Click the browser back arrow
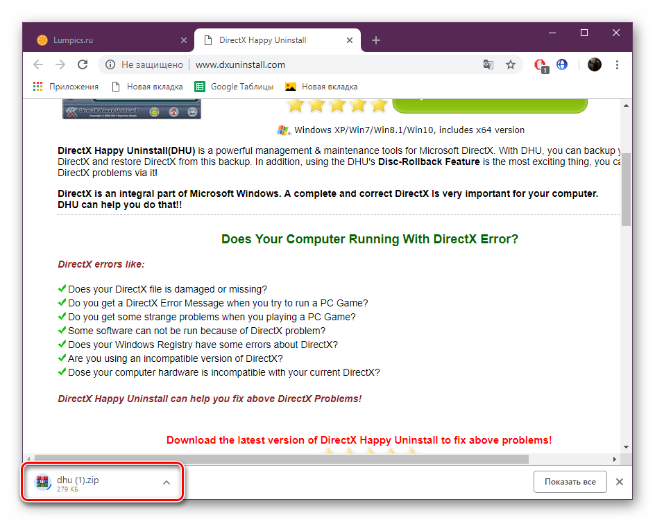The image size is (655, 522). [38, 64]
